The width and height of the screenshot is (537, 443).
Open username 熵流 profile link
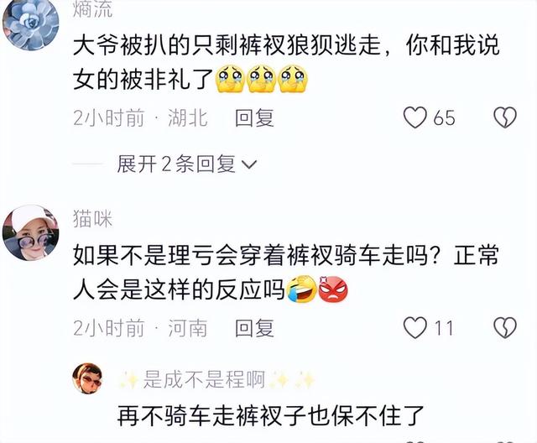[x=92, y=9]
